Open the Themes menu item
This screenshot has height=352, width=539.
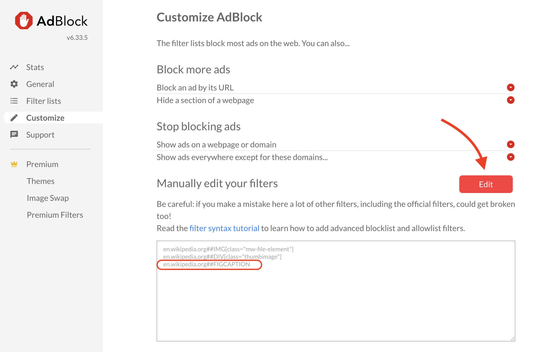tap(41, 181)
